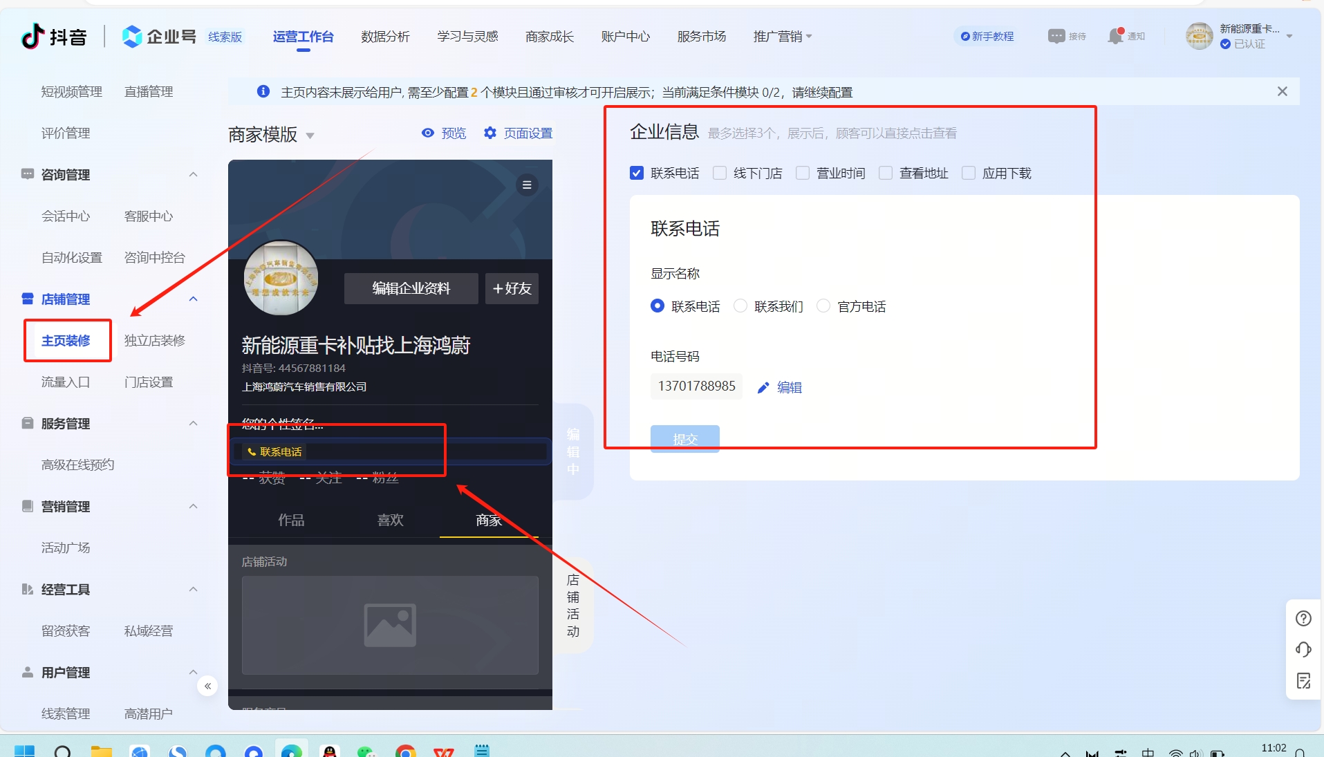Click the company avatar in the preview
Image resolution: width=1324 pixels, height=757 pixels.
pyautogui.click(x=281, y=278)
